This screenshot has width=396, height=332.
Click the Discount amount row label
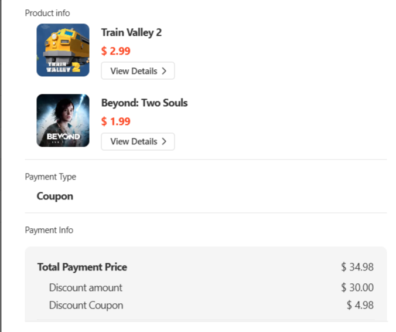tap(86, 287)
